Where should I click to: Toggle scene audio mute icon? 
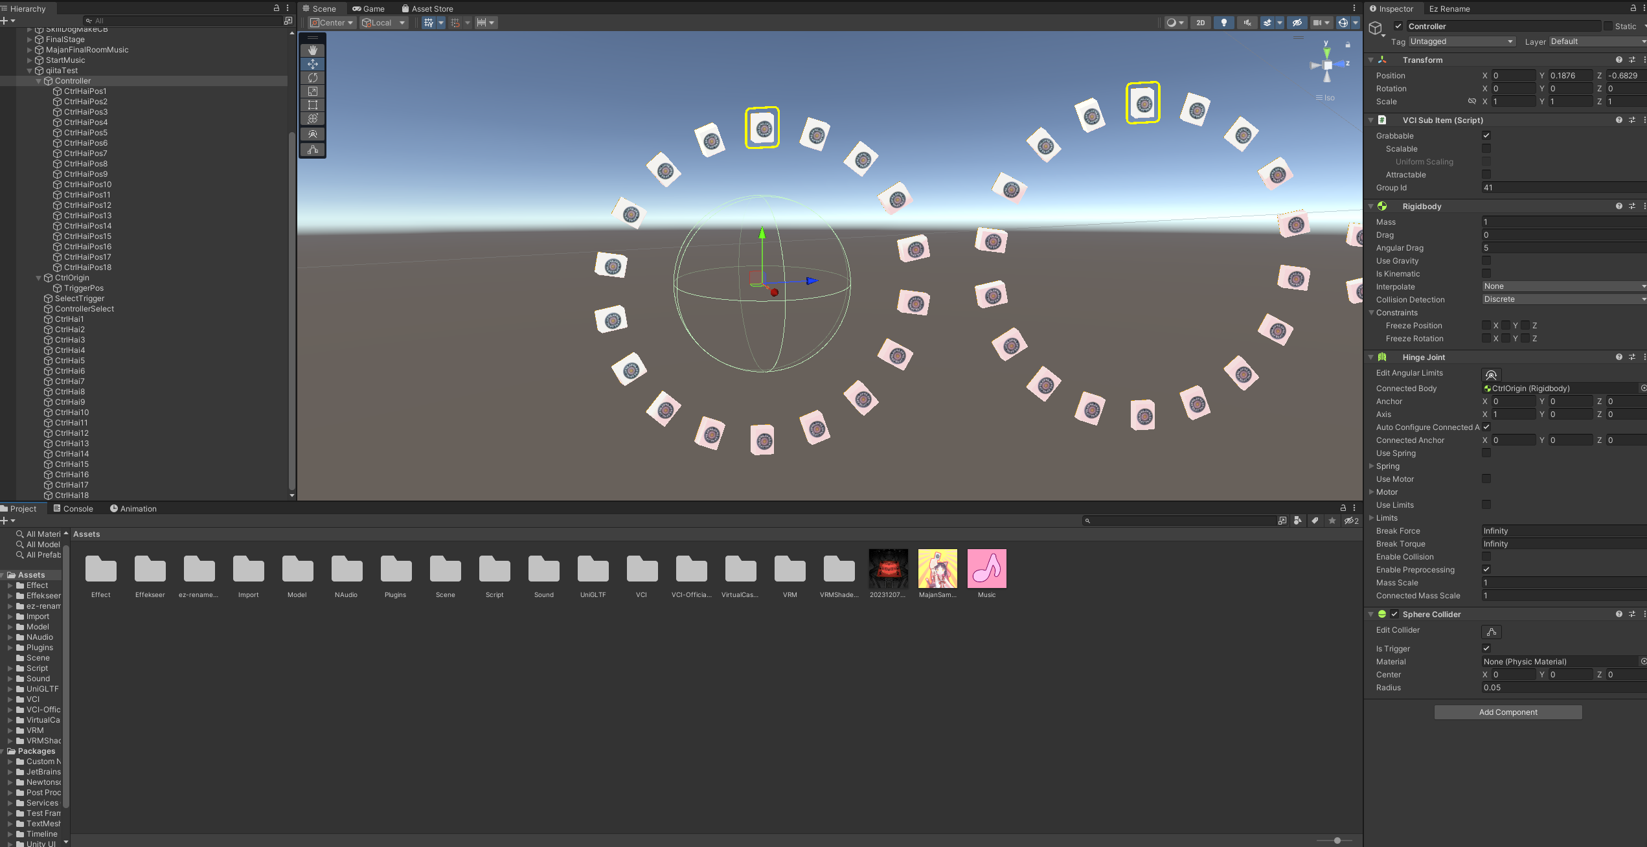pos(1247,23)
